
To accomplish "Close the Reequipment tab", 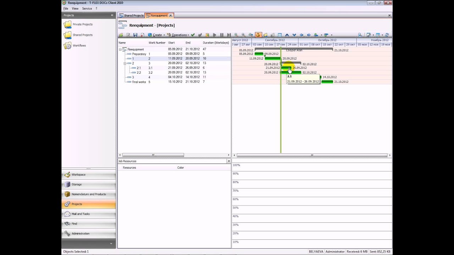I will (x=171, y=16).
